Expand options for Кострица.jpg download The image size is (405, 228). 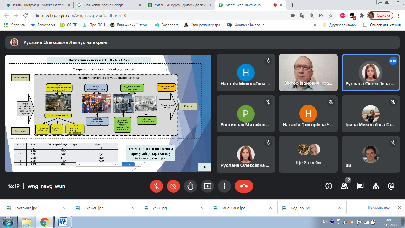[x=63, y=208]
